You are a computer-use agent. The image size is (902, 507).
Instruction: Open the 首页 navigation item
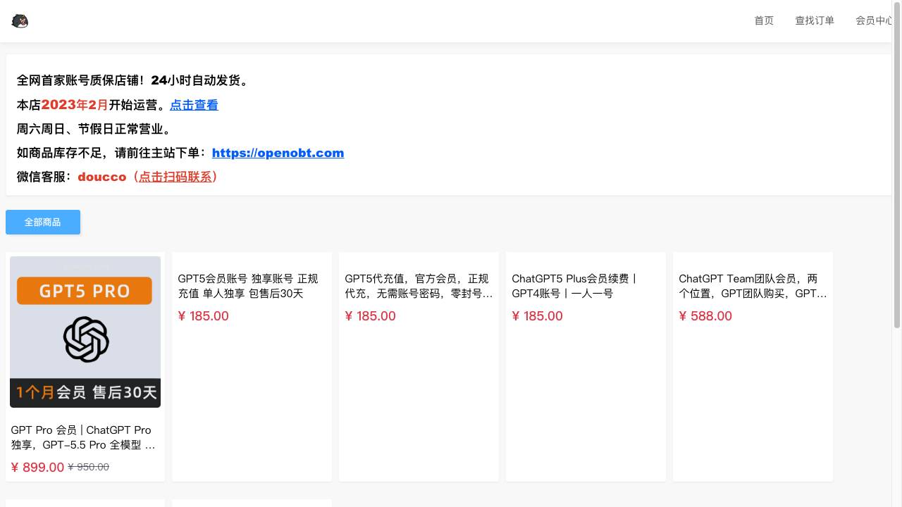pyautogui.click(x=764, y=21)
